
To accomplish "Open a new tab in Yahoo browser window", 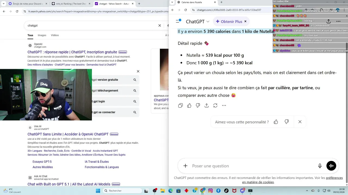I will tap(139, 4).
